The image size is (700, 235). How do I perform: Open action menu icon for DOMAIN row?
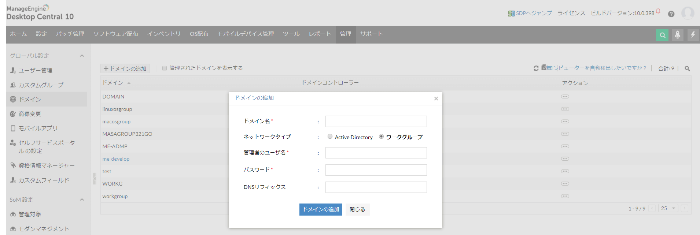[x=565, y=97]
